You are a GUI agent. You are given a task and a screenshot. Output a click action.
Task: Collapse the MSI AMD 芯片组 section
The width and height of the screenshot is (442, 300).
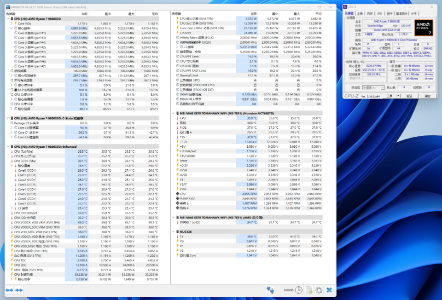pos(174,218)
